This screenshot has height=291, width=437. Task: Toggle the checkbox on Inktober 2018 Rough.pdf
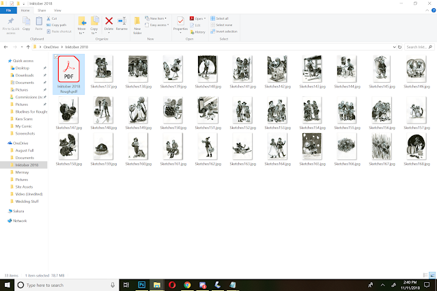[56, 57]
